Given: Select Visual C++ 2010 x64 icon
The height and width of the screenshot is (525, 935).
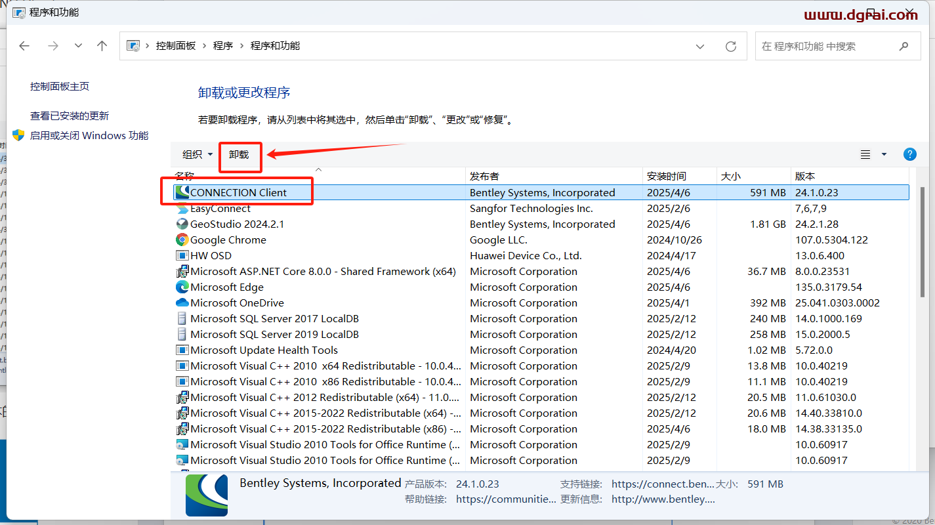Looking at the screenshot, I should (182, 366).
